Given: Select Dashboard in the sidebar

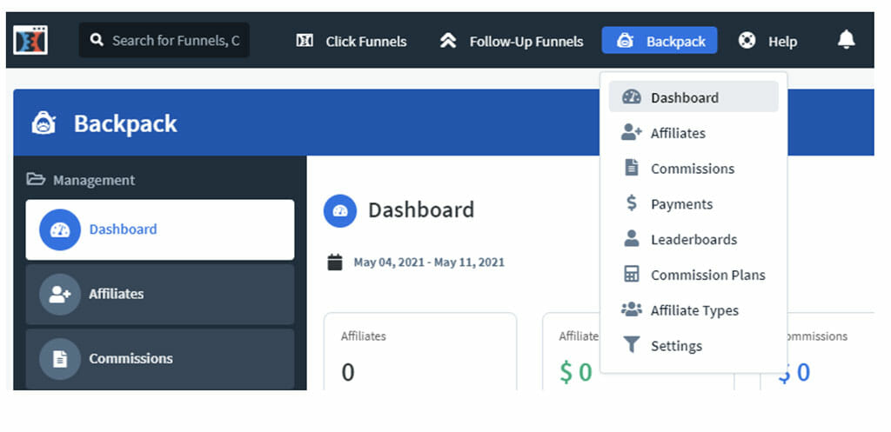Looking at the screenshot, I should click(160, 229).
